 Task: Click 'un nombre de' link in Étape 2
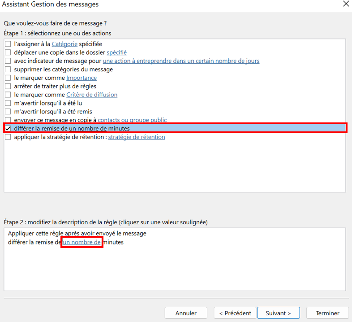click(x=82, y=242)
